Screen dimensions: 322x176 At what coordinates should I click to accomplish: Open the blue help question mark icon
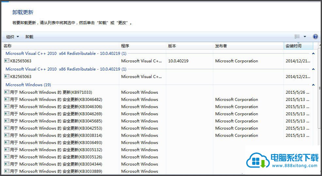coord(315,37)
